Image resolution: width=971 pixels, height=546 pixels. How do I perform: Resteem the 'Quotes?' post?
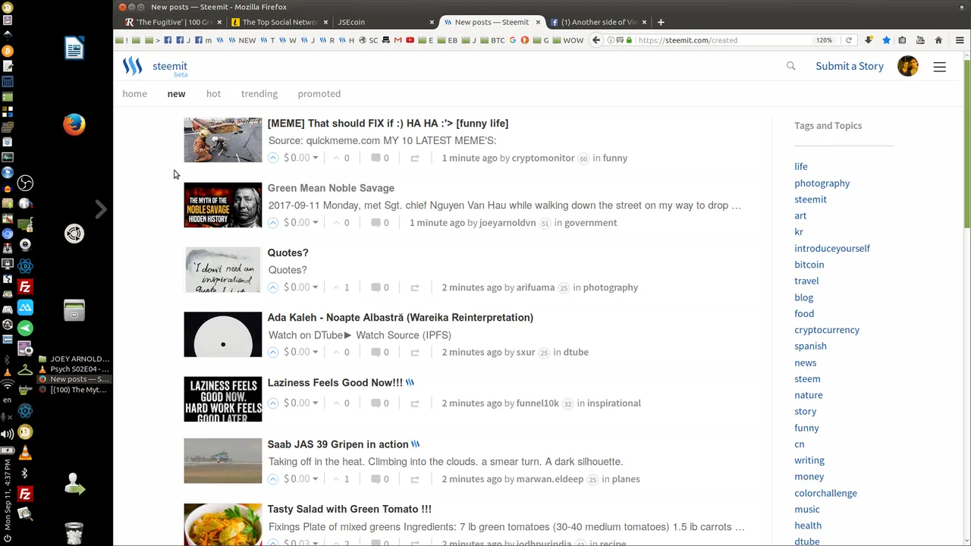[x=415, y=287]
